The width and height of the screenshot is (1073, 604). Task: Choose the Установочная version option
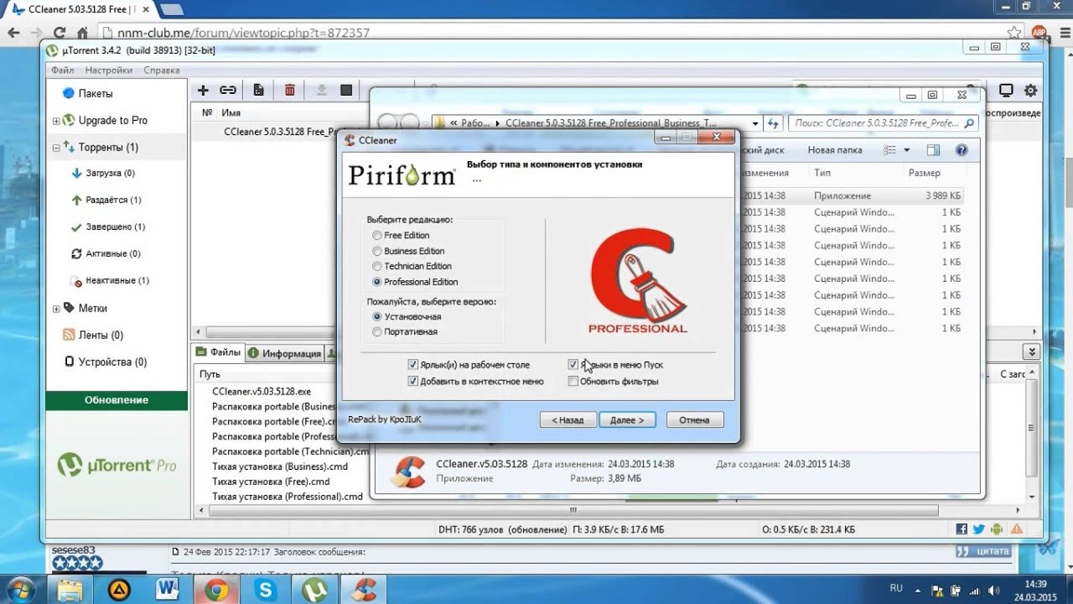point(377,317)
